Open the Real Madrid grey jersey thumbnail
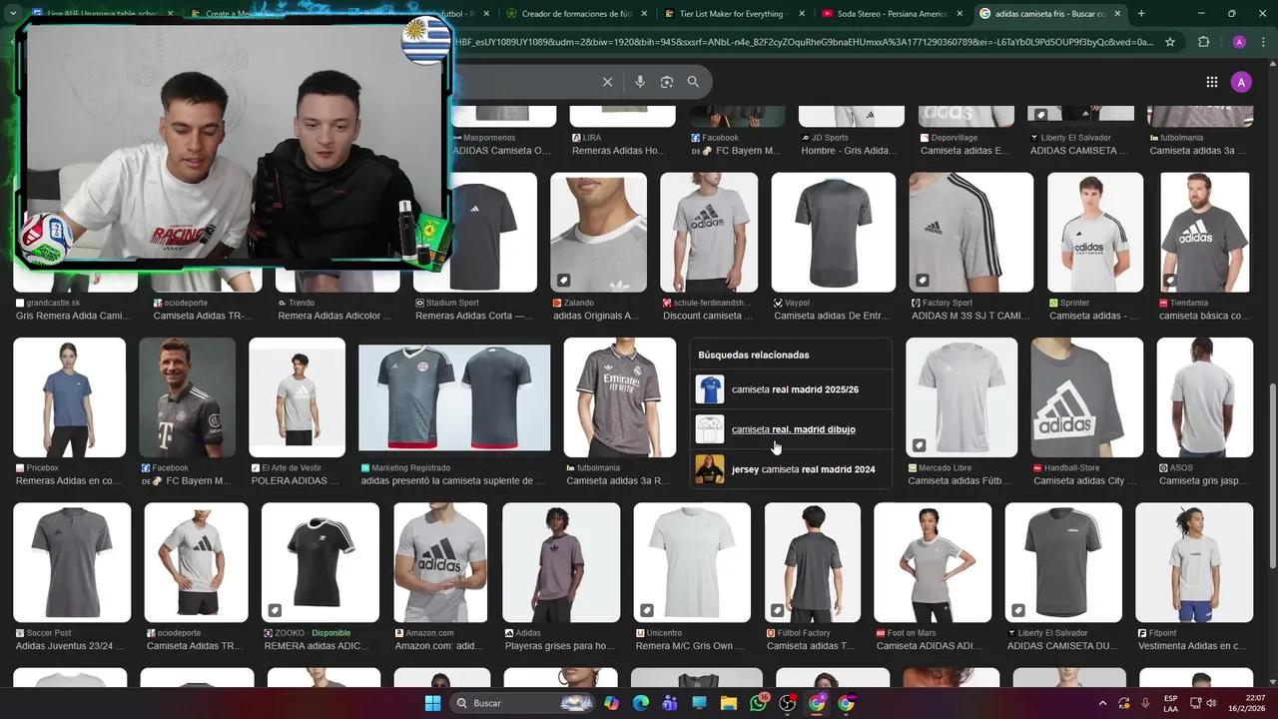 click(x=619, y=397)
